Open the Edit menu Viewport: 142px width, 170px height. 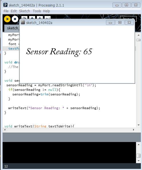[14, 11]
